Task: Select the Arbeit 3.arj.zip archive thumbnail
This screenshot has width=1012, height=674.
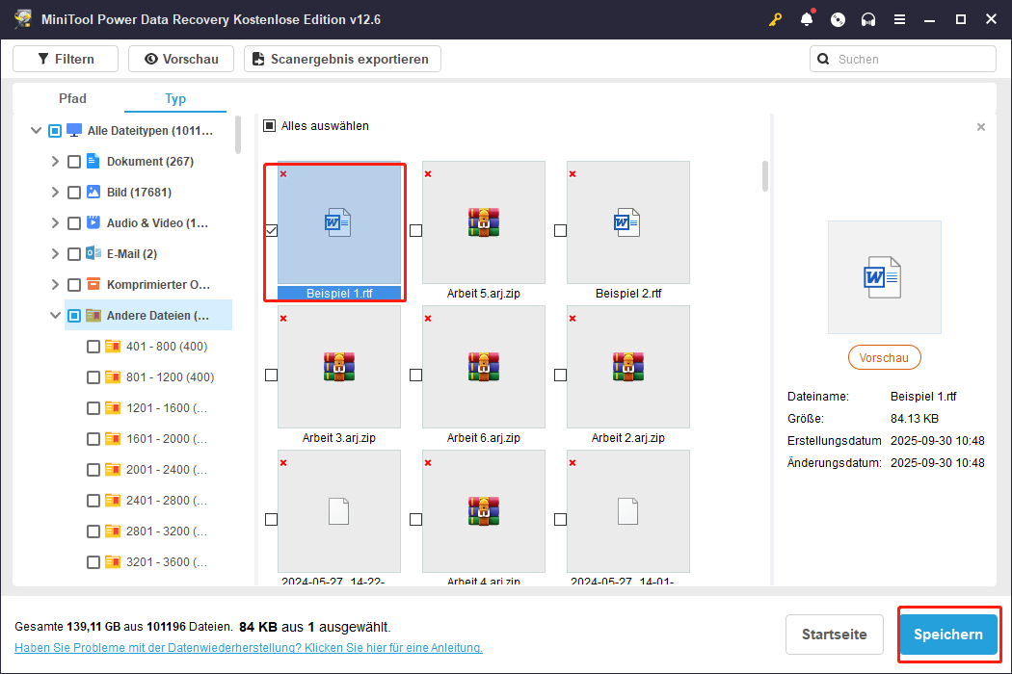Action: pos(339,367)
